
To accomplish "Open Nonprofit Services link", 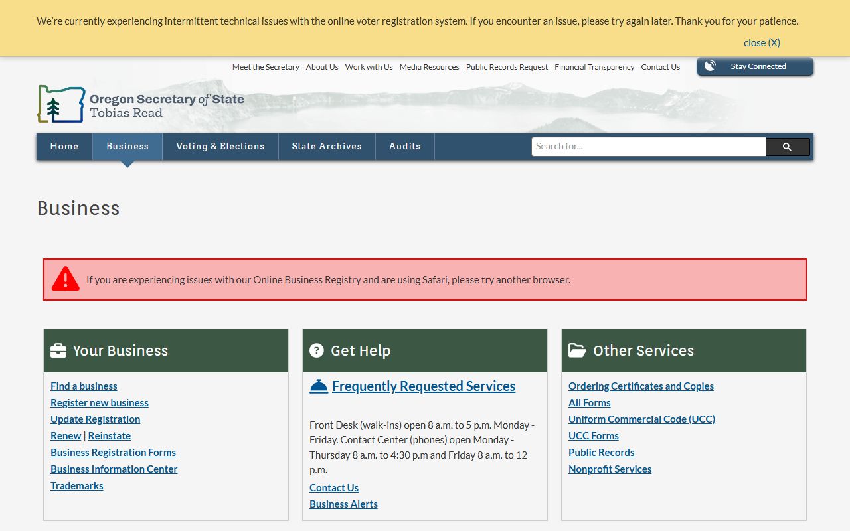I will point(610,469).
